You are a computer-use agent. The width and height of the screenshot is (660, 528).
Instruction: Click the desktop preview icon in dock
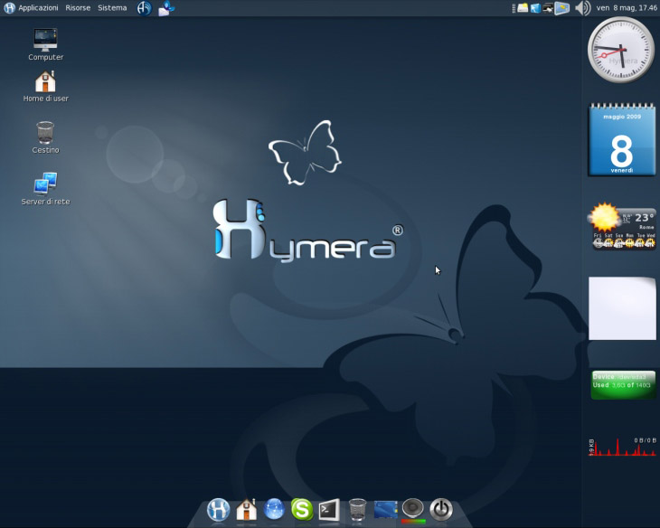[385, 510]
